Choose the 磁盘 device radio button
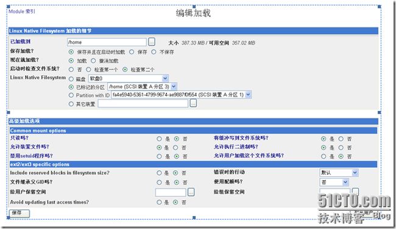Viewport: 396px width, 229px height. 71,79
